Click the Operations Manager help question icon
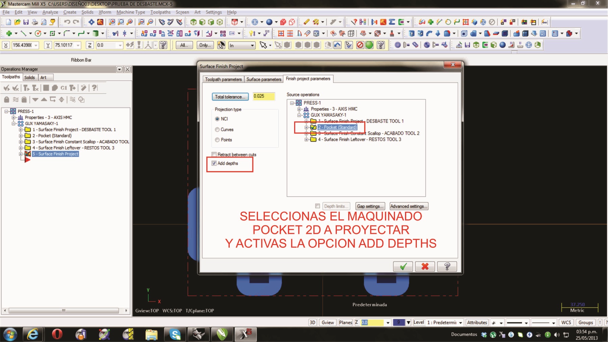 [x=95, y=88]
